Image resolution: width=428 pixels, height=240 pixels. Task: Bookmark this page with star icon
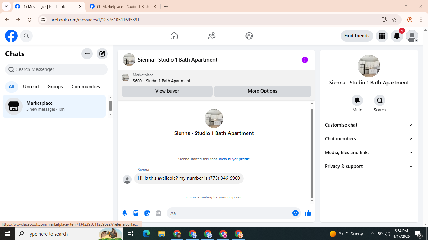(x=394, y=20)
